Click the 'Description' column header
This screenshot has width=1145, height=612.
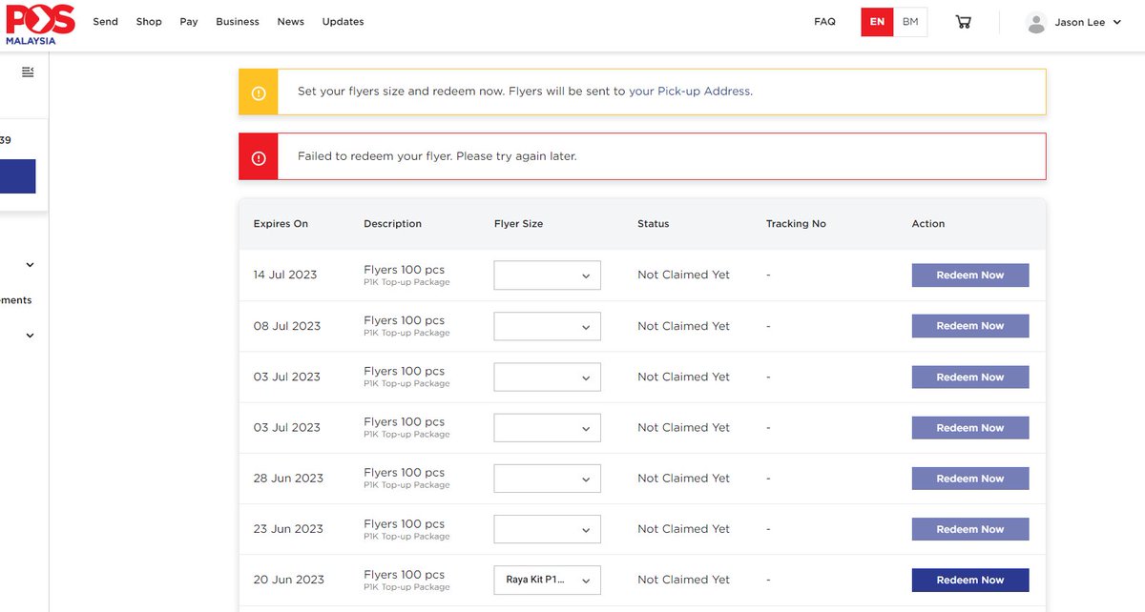point(392,224)
